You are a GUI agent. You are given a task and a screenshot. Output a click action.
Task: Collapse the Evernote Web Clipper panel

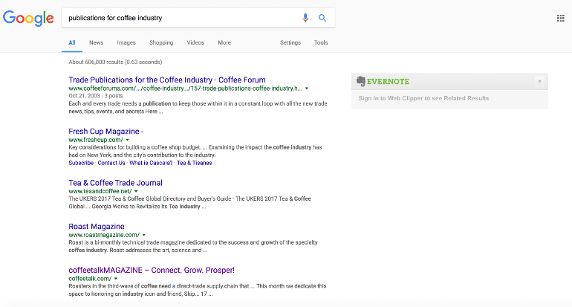pos(539,81)
